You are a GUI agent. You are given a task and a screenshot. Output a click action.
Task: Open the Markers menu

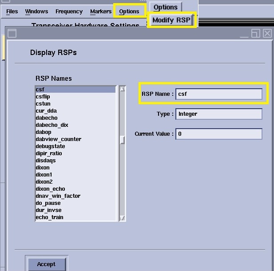(101, 11)
